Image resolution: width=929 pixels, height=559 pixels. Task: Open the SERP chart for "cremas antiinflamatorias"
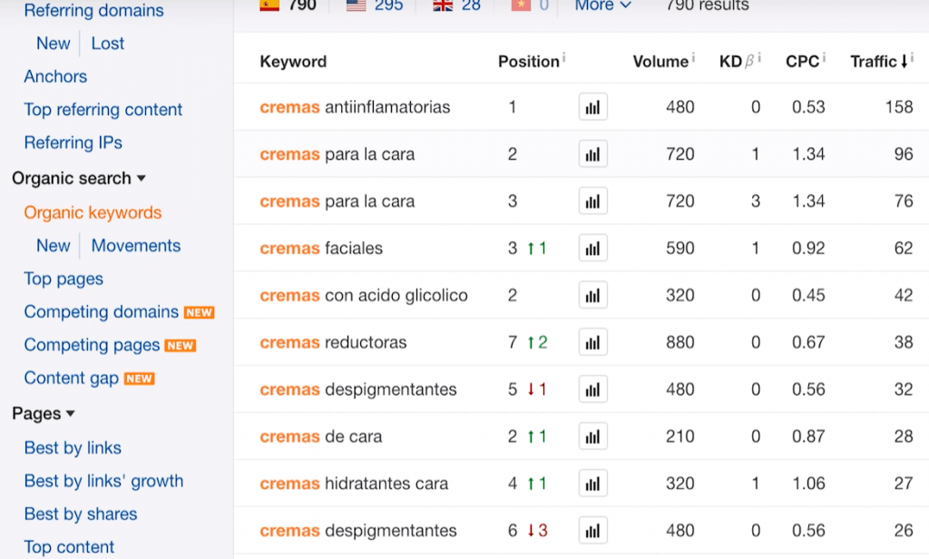[592, 106]
